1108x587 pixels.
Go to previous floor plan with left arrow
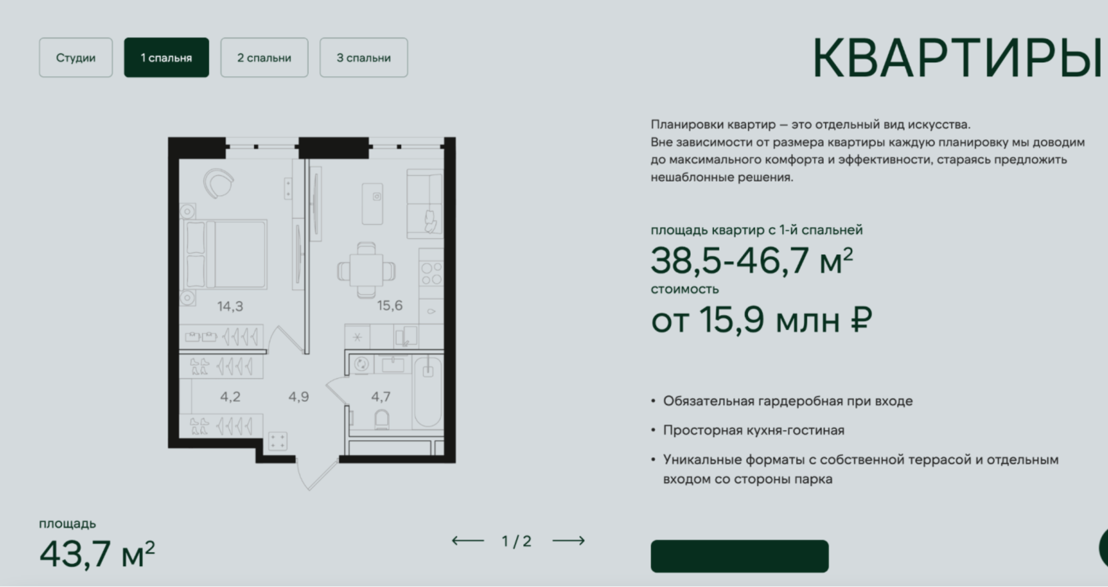(468, 540)
